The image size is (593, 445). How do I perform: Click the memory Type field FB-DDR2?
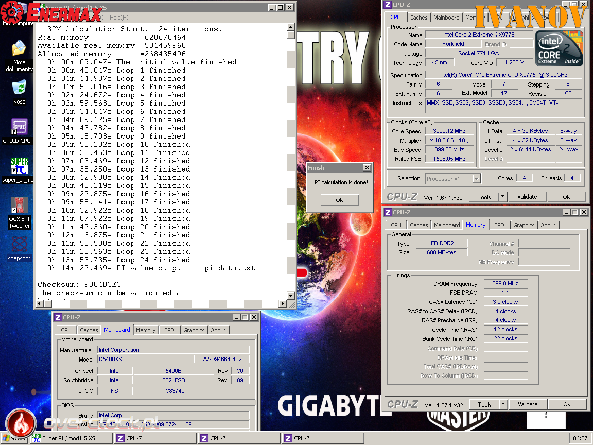pos(442,243)
